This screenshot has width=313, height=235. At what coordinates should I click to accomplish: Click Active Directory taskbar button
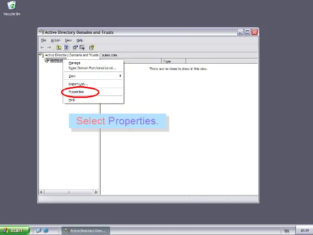[86, 230]
